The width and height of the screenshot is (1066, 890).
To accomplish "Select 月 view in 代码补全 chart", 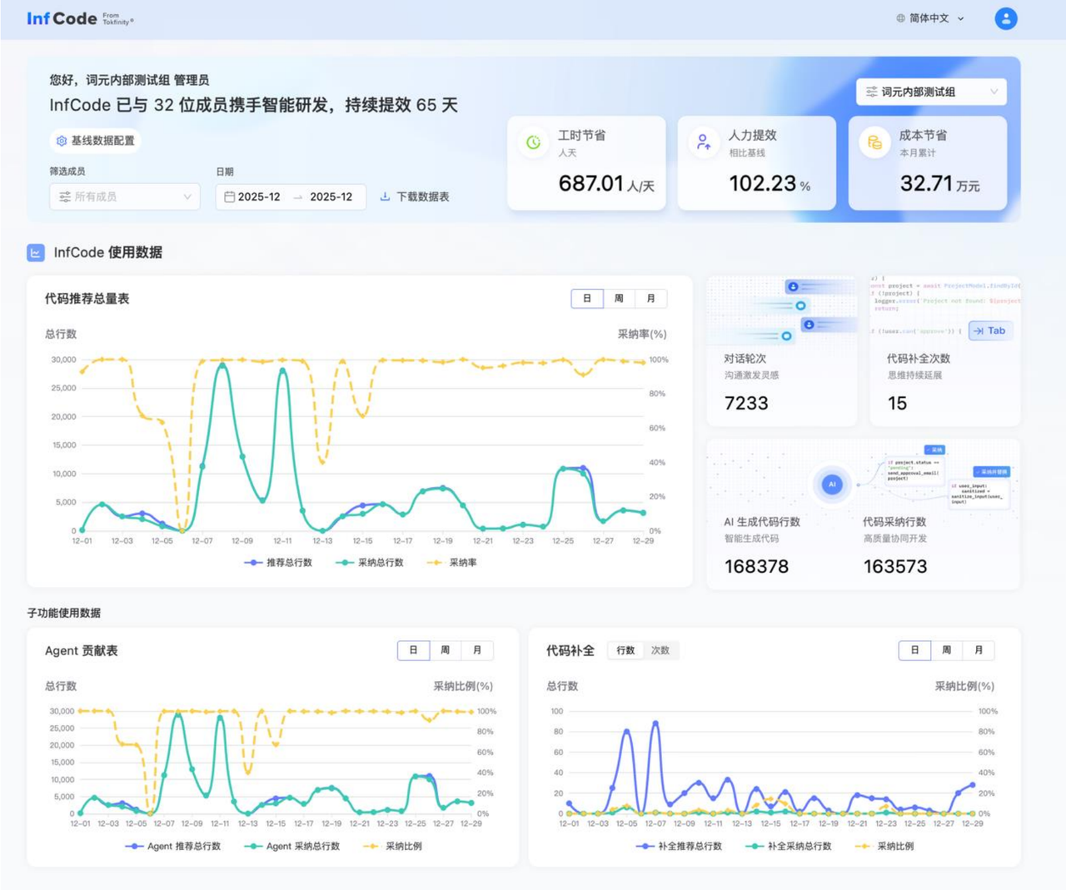I will [x=978, y=650].
